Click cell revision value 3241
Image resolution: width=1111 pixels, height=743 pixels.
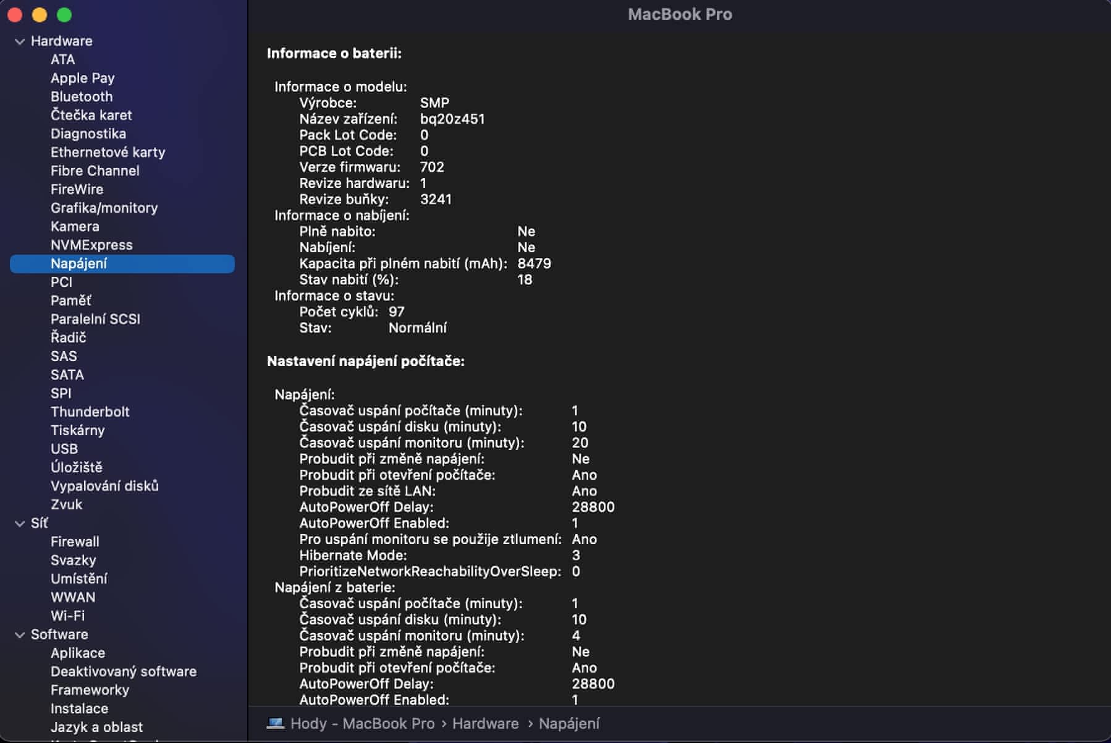(436, 199)
